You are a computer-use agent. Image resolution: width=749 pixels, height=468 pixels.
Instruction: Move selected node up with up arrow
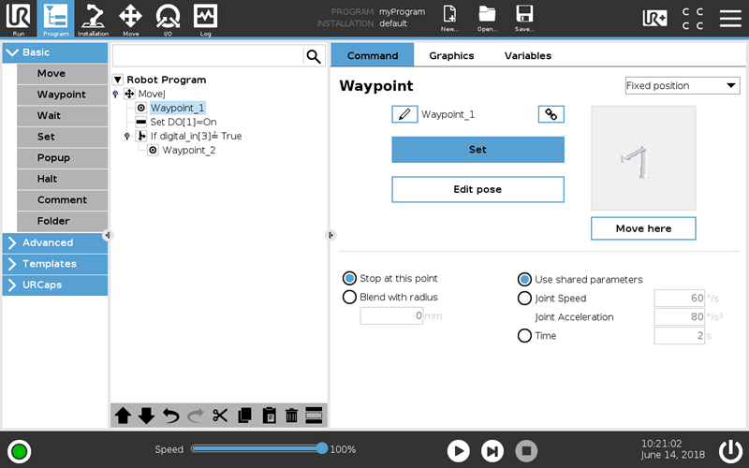click(124, 417)
